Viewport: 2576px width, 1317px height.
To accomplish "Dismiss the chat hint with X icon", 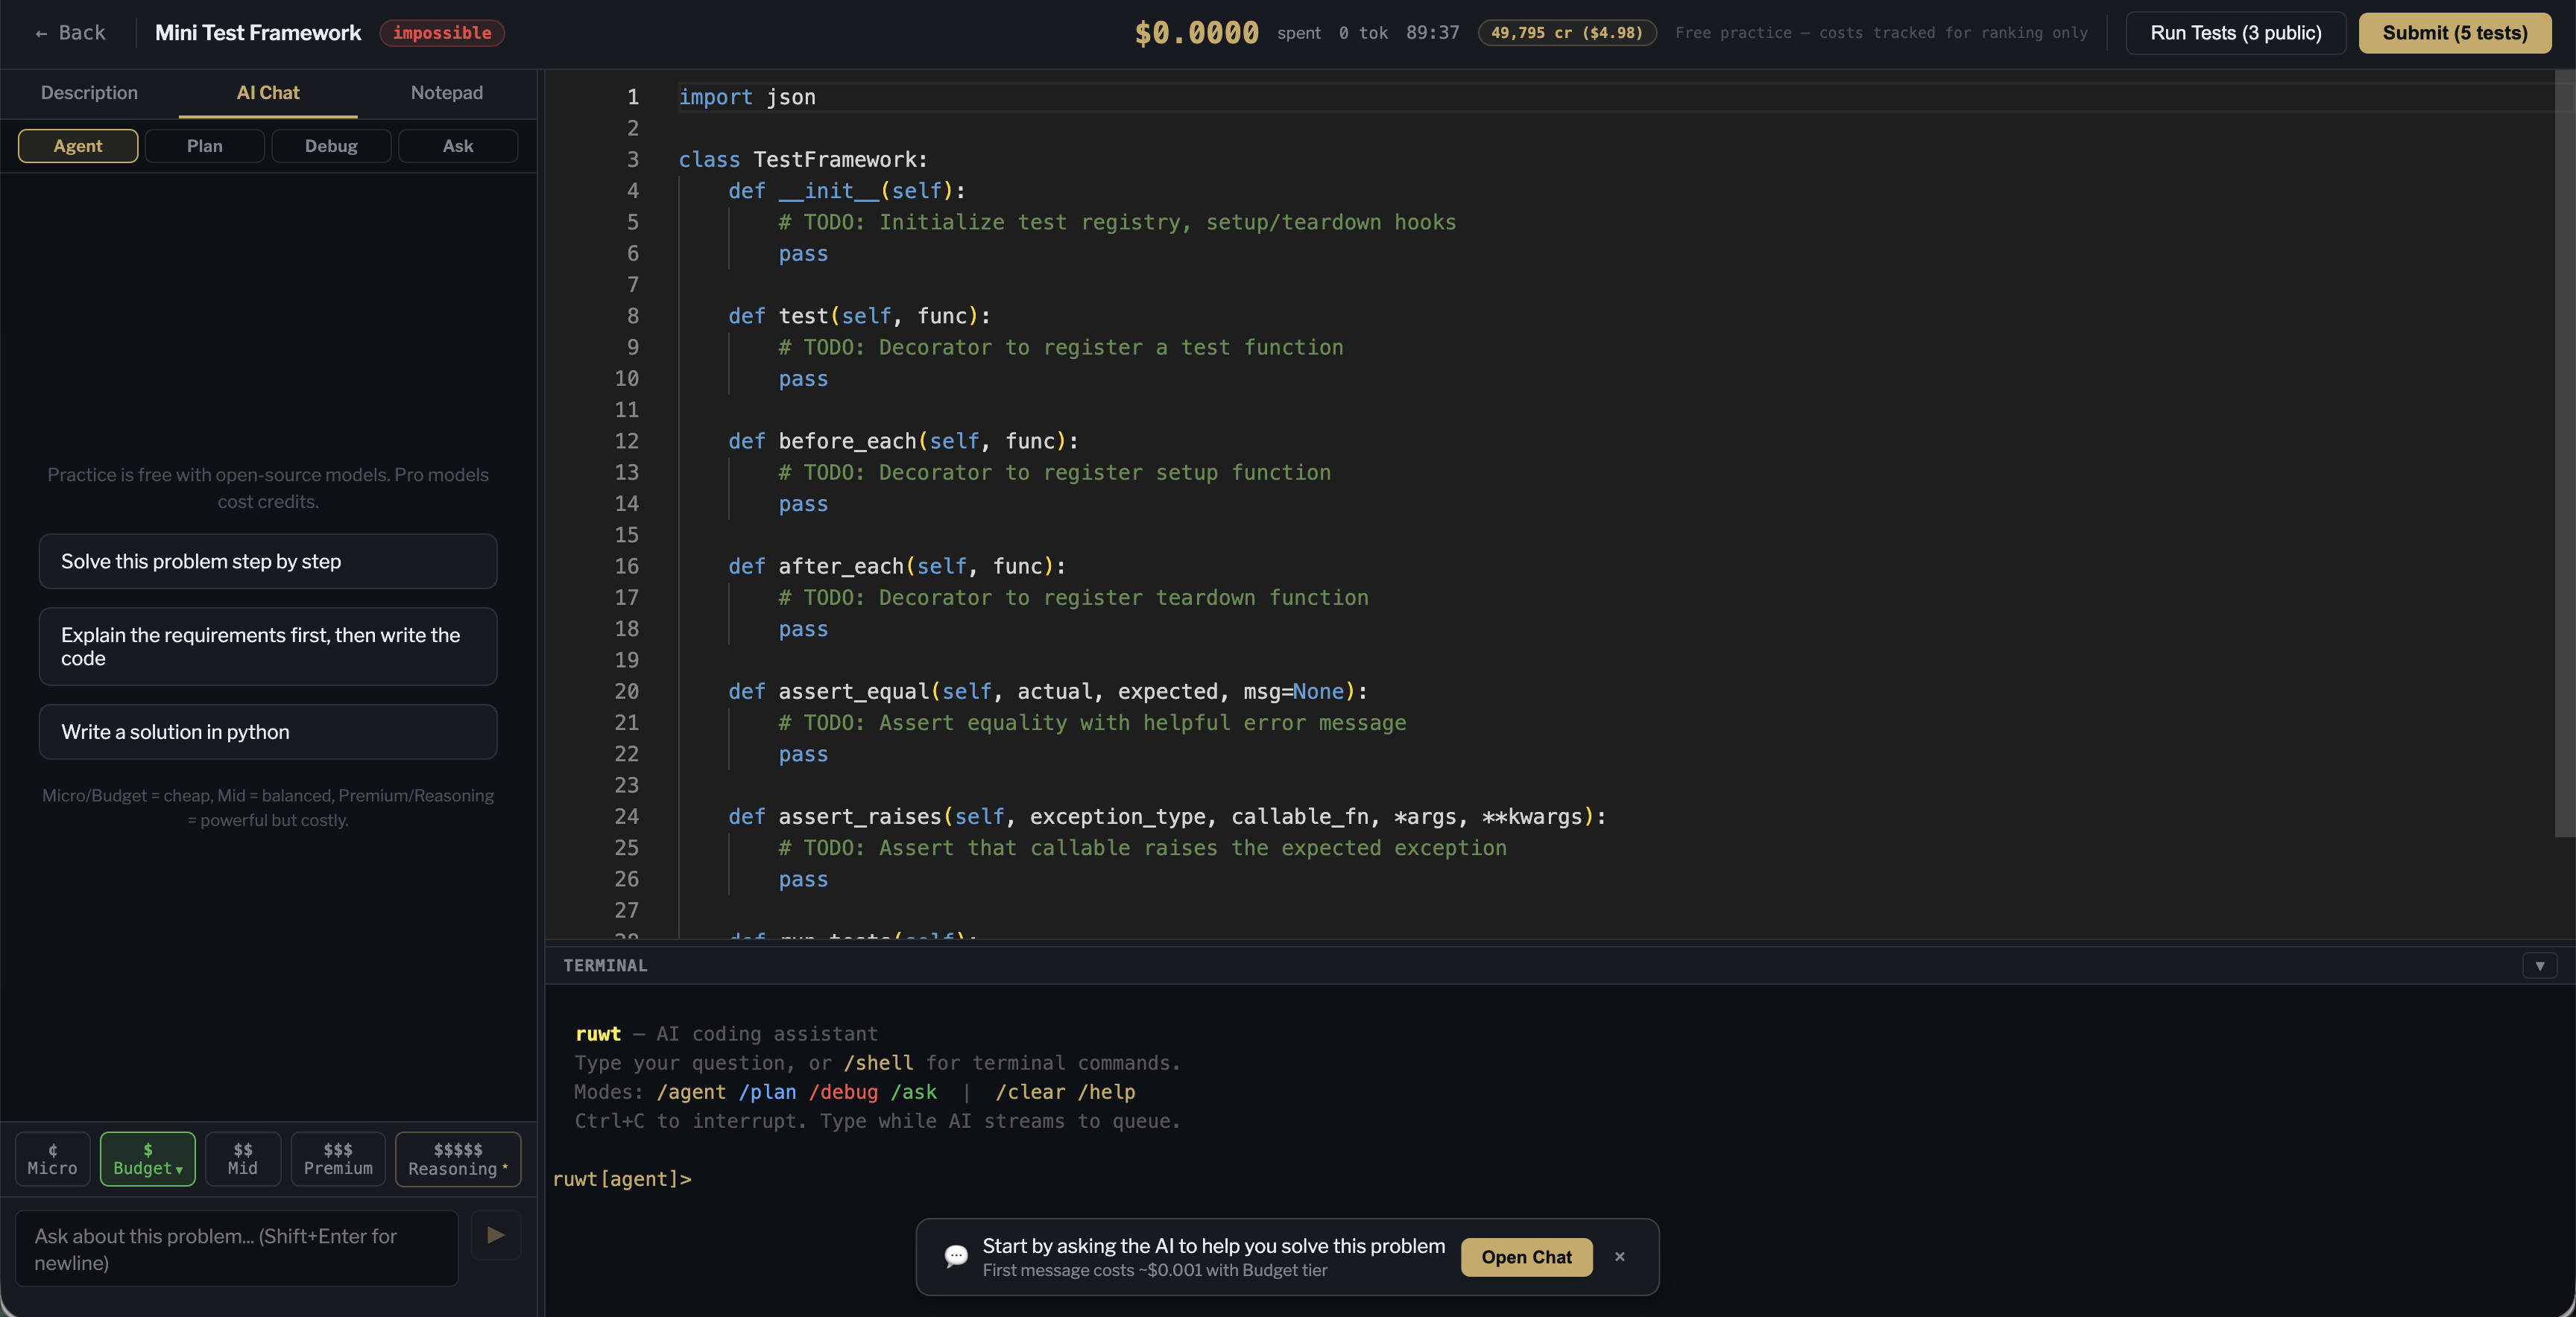I will pyautogui.click(x=1619, y=1256).
